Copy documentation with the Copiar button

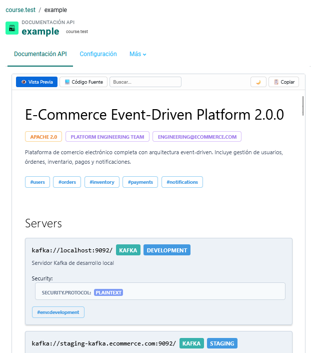[x=284, y=82]
